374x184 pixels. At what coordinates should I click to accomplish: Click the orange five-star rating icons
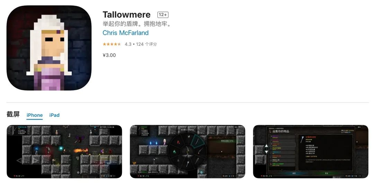(112, 44)
